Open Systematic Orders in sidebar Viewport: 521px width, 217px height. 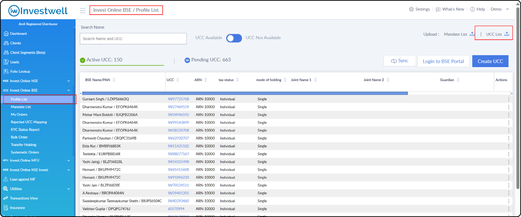coord(25,152)
